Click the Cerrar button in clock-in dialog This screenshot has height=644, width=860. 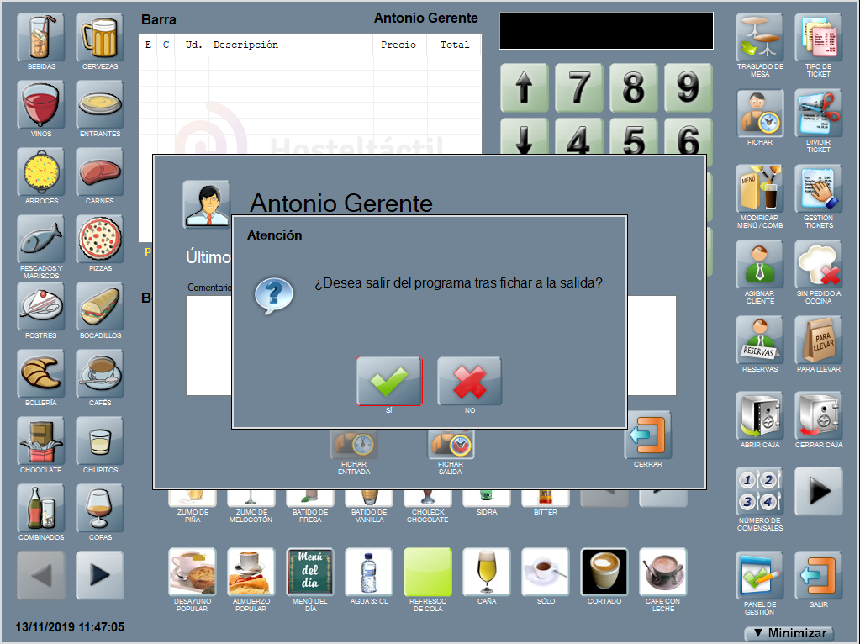click(647, 435)
